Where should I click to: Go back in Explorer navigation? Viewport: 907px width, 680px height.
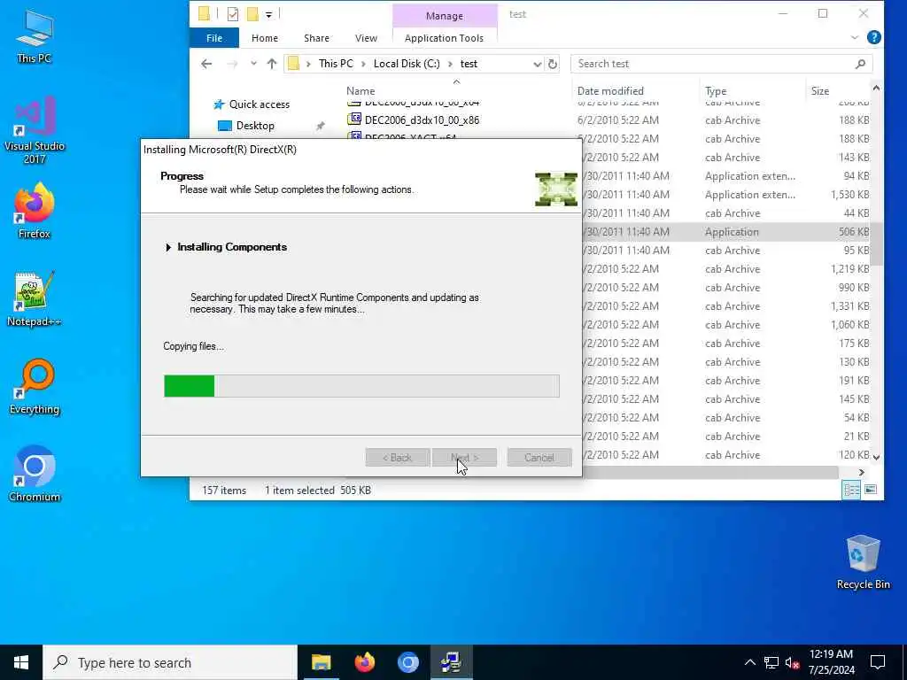pos(206,64)
